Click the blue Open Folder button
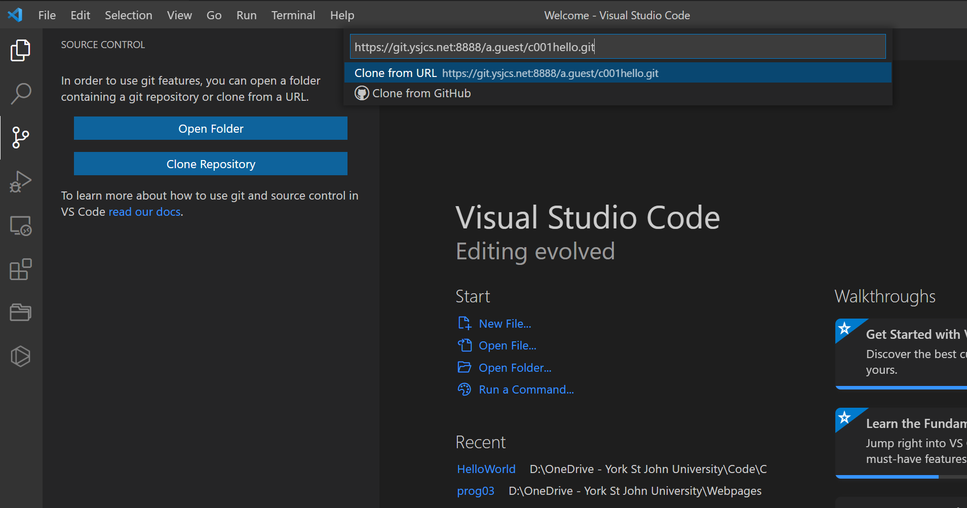Image resolution: width=967 pixels, height=508 pixels. [x=211, y=128]
